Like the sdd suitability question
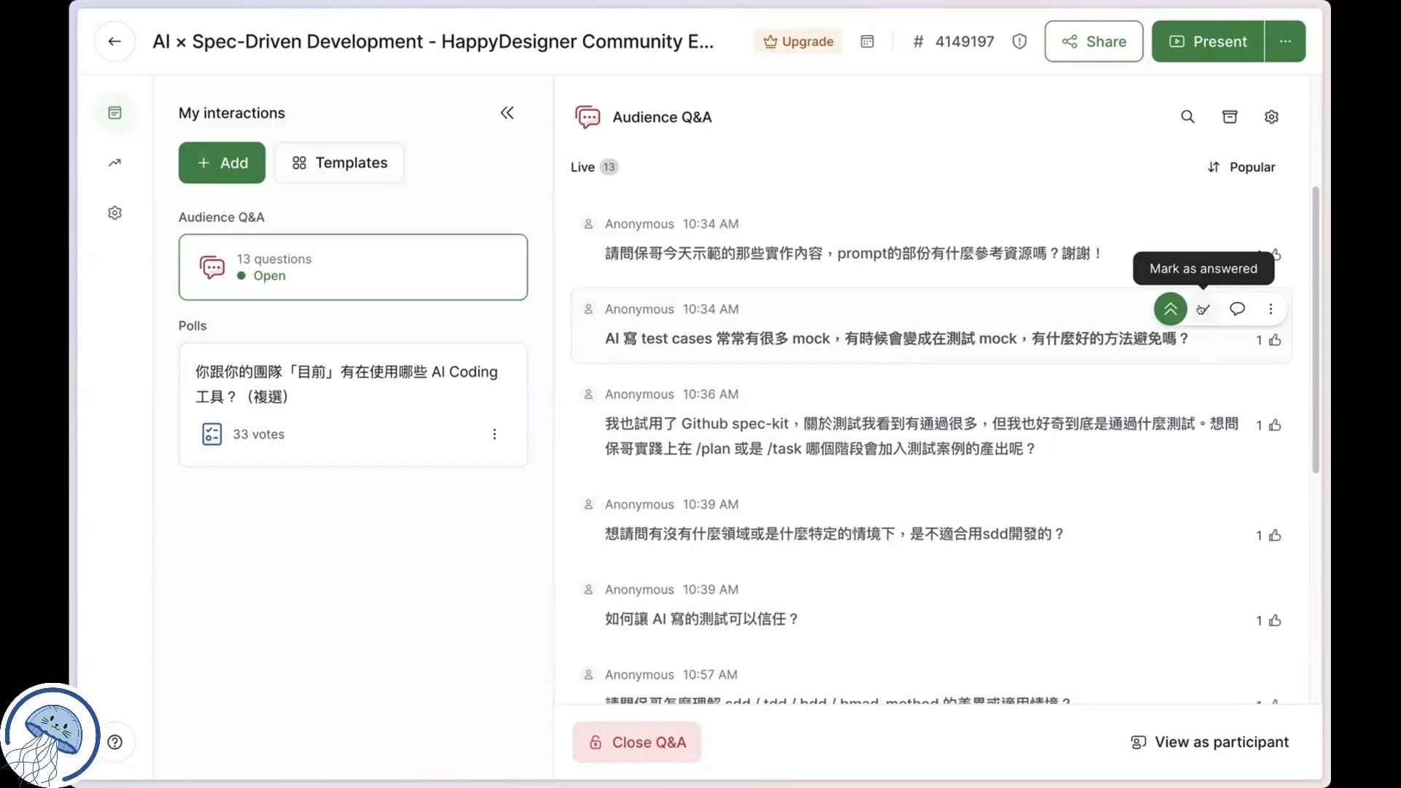1401x788 pixels. tap(1274, 536)
